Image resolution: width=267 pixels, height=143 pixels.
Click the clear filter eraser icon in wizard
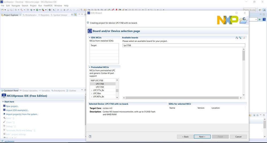coord(244,38)
